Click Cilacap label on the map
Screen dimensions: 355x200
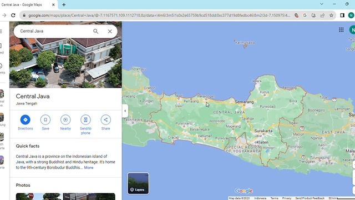coord(174,138)
